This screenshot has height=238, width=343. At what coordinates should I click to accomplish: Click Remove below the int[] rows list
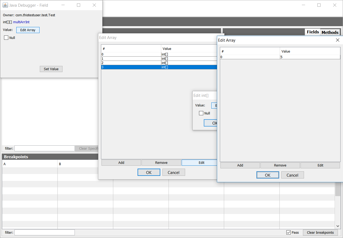coord(161,162)
